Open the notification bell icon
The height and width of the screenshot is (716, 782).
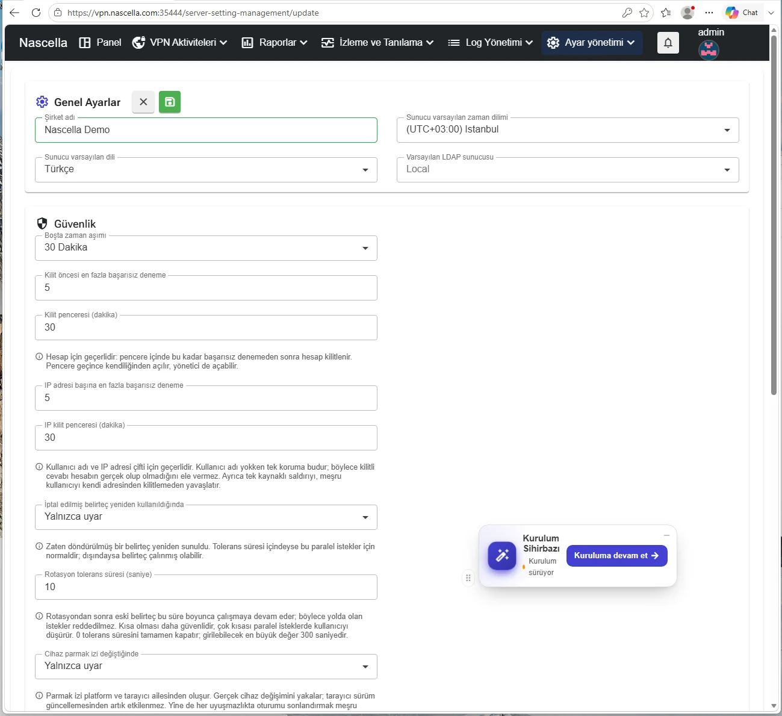(x=668, y=43)
